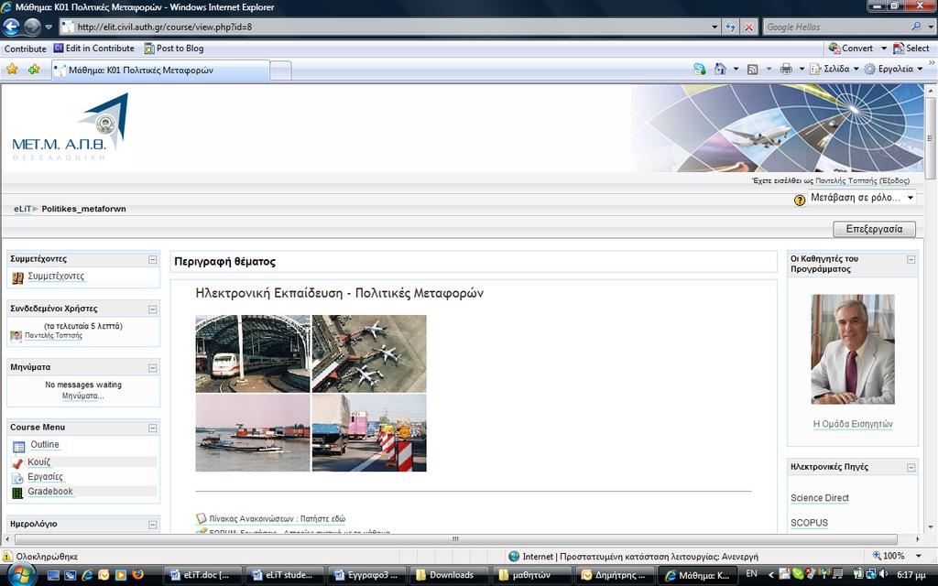The width and height of the screenshot is (938, 586).
Task: Open the Print options dropdown arrow
Action: pos(802,70)
